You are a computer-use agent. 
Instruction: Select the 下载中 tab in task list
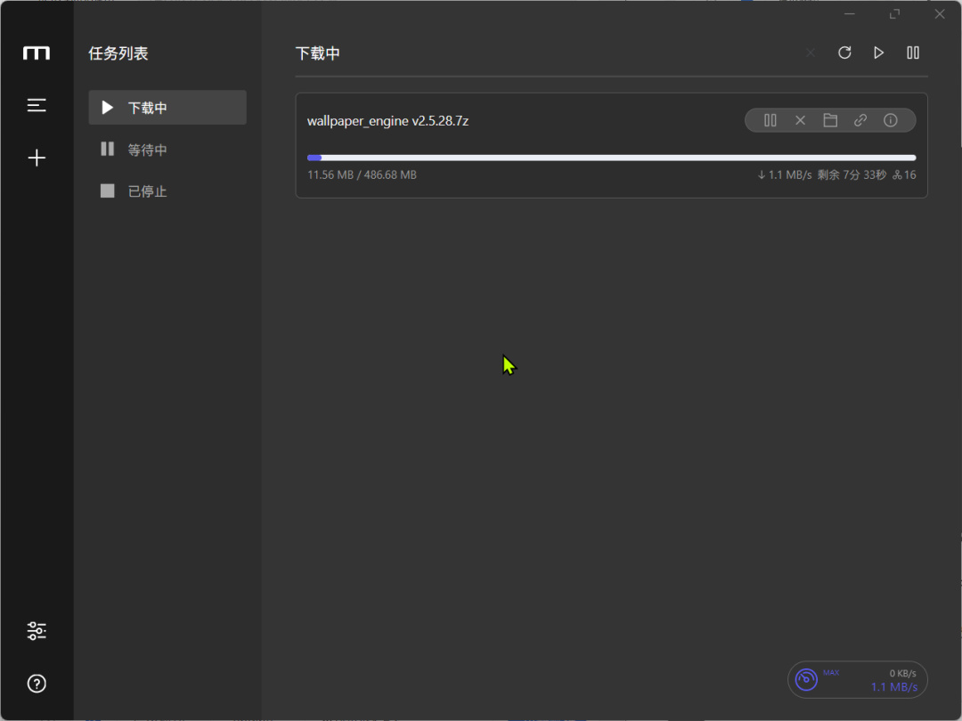[167, 108]
